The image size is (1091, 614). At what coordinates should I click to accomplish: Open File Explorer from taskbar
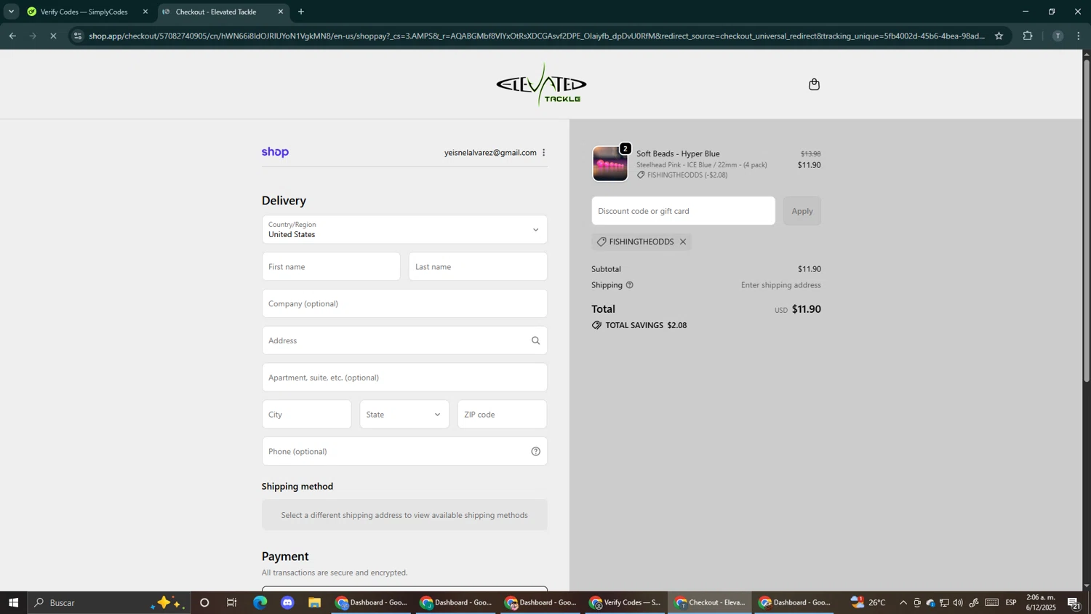pyautogui.click(x=314, y=602)
